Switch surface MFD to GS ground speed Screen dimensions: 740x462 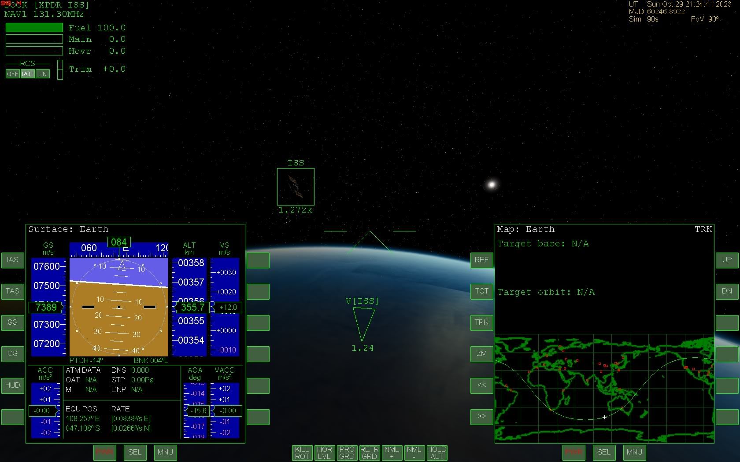point(12,323)
